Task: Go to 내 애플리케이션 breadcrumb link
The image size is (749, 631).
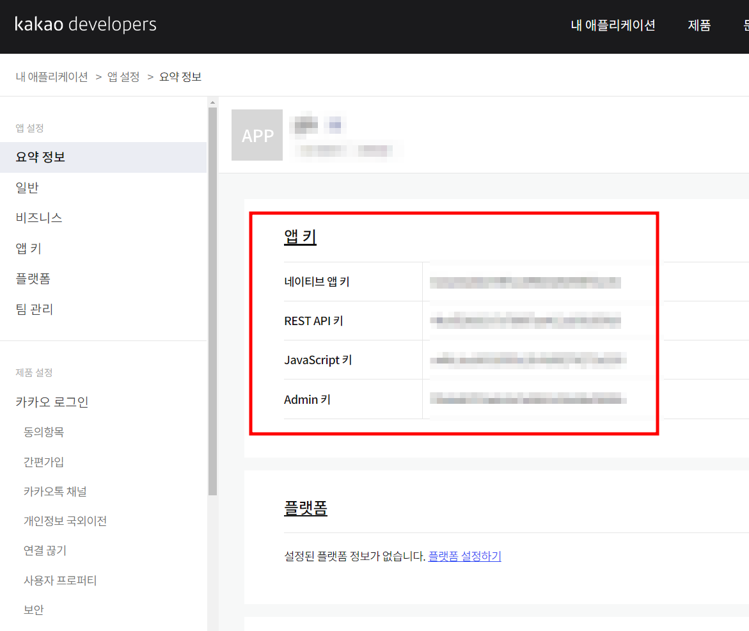Action: click(52, 77)
